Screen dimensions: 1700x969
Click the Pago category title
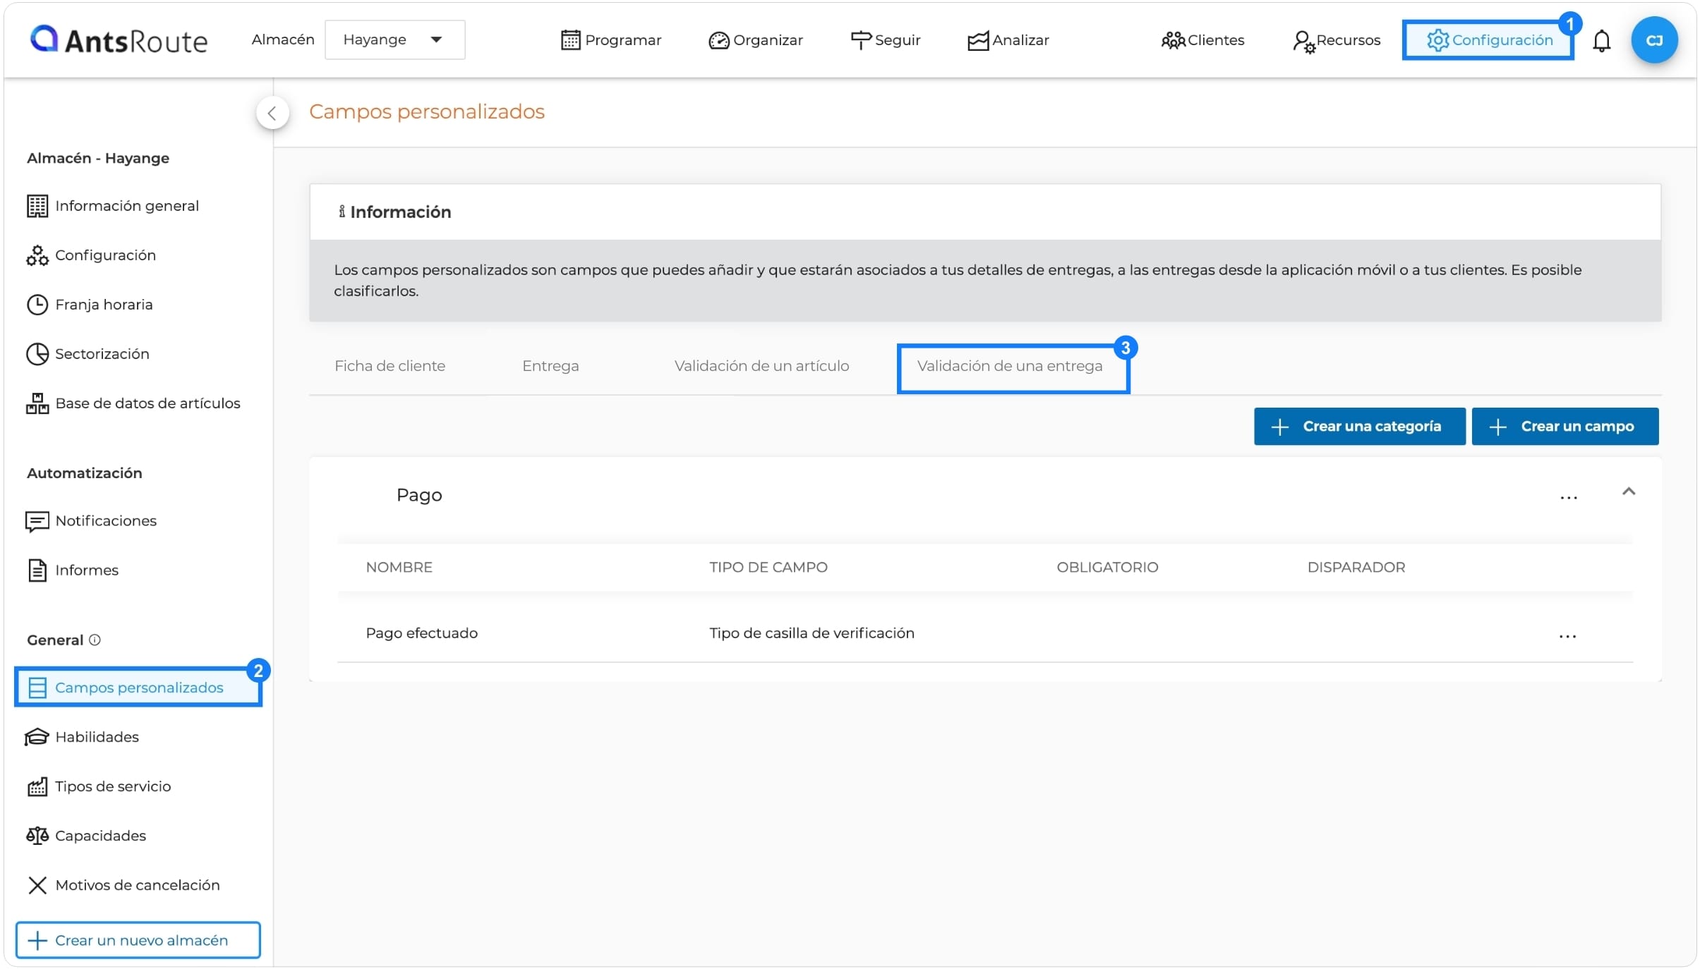(419, 495)
